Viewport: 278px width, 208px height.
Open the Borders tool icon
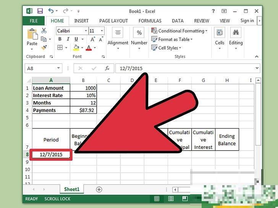(x=60, y=48)
